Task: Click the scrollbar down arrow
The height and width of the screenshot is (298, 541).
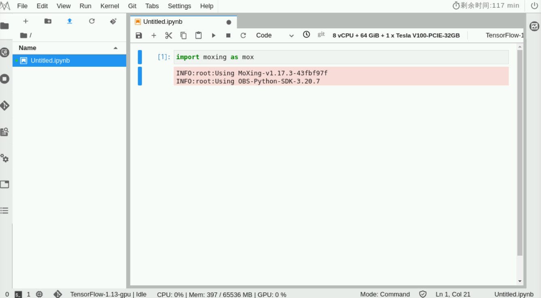Action: pos(520,281)
